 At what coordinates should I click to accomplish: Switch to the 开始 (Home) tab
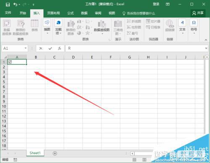coord(23,13)
